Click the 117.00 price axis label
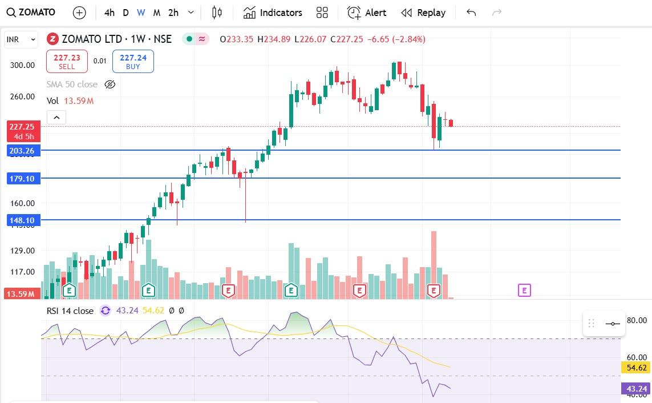Image resolution: width=652 pixels, height=403 pixels. 22,272
